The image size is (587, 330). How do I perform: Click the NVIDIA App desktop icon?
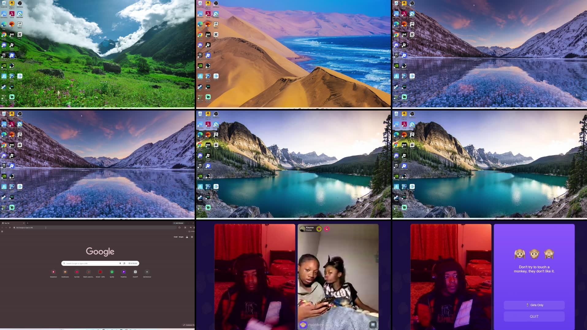pyautogui.click(x=4, y=66)
